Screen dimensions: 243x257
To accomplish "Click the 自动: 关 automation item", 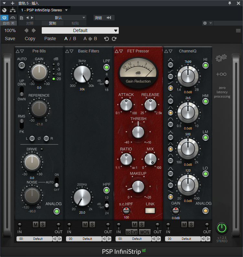I will (x=9, y=23).
